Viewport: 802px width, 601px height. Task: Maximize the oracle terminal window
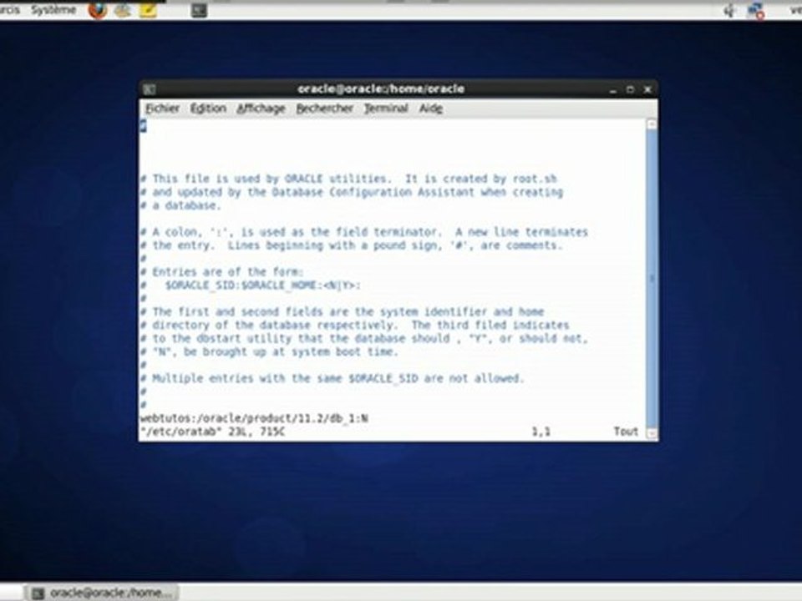pyautogui.click(x=630, y=89)
